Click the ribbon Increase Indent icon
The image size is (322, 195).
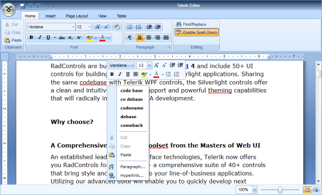tap(158, 27)
